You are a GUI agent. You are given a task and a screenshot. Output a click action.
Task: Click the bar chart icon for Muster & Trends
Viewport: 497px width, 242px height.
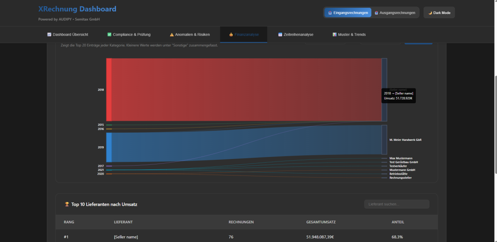[x=335, y=35]
